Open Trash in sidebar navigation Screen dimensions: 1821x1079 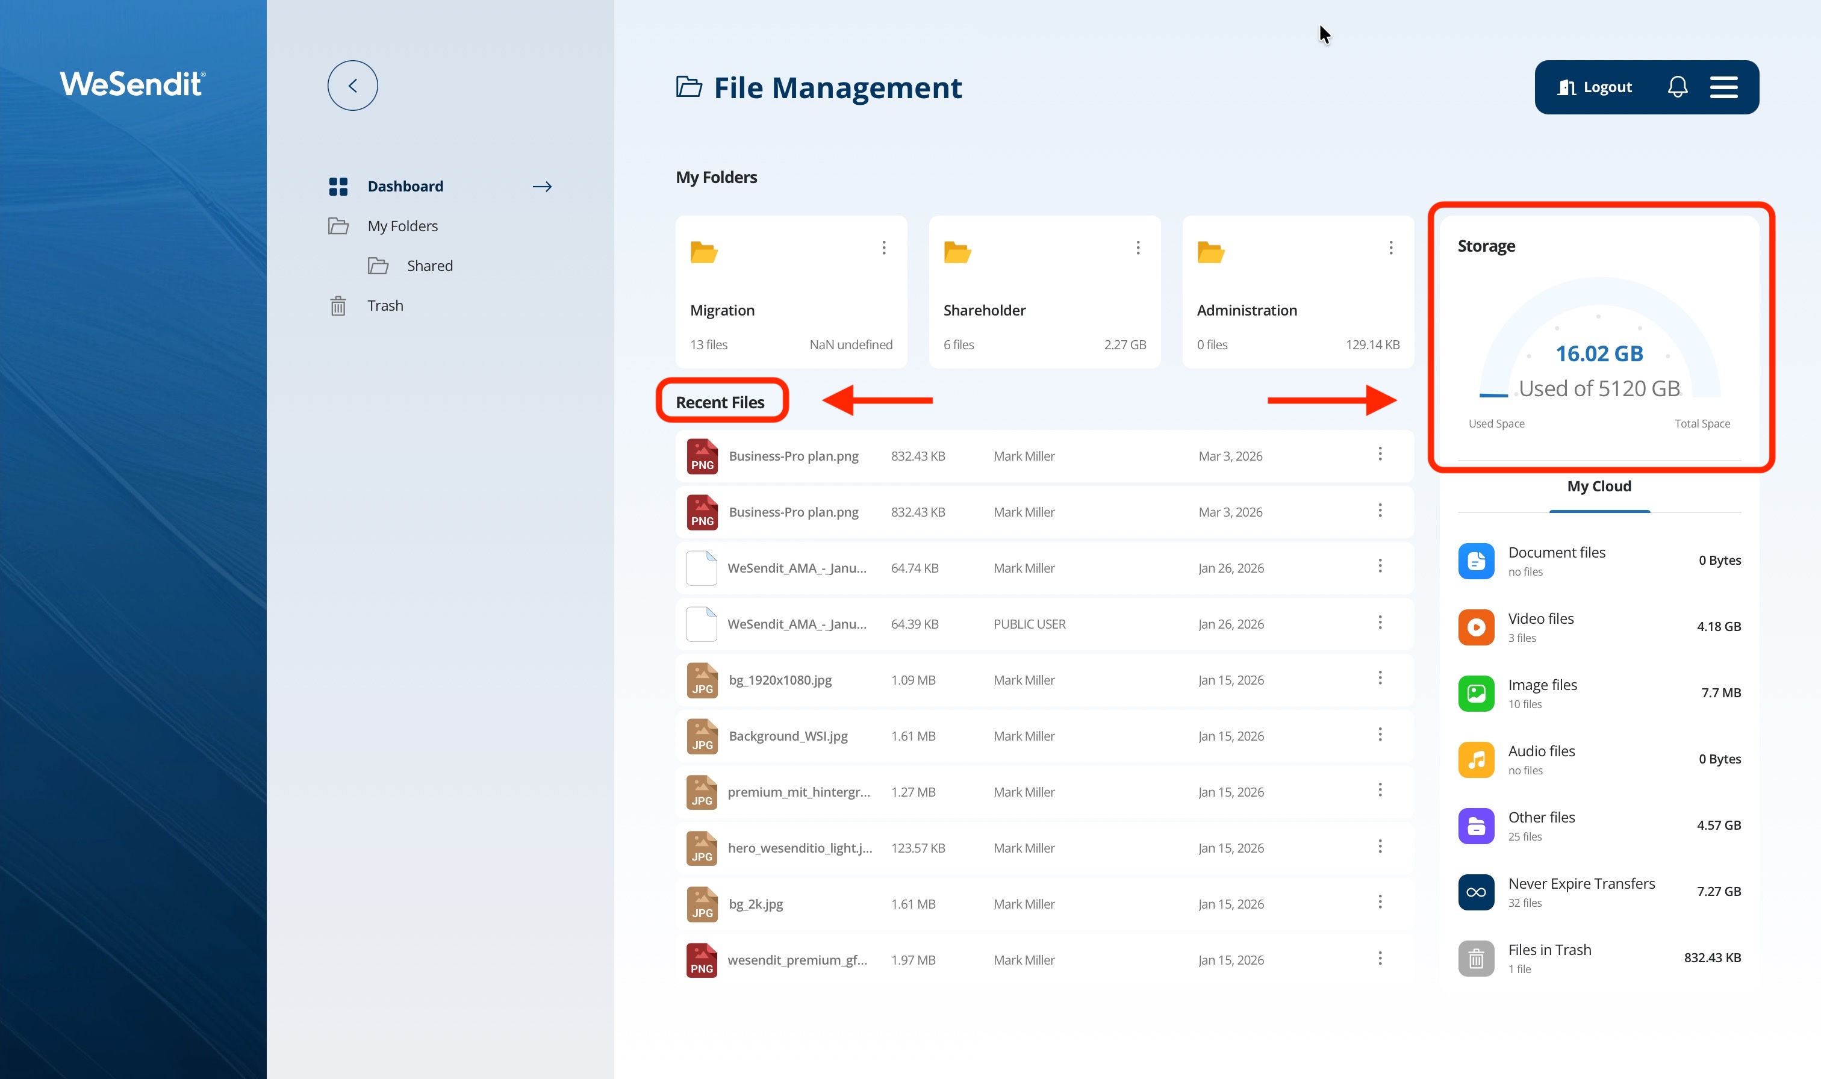pos(385,305)
